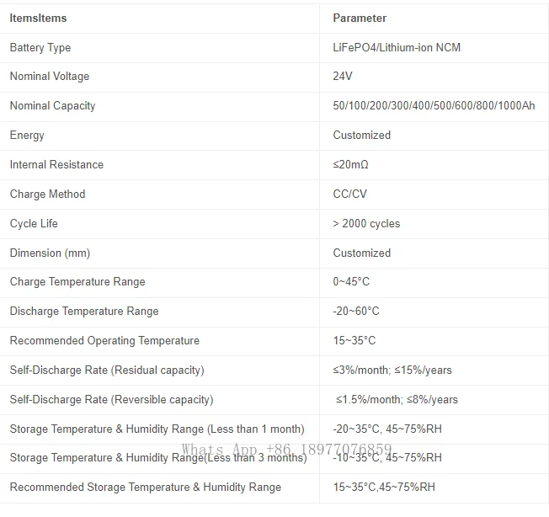Click the WhatsApp phone number watermark
549x517 pixels.
(287, 449)
